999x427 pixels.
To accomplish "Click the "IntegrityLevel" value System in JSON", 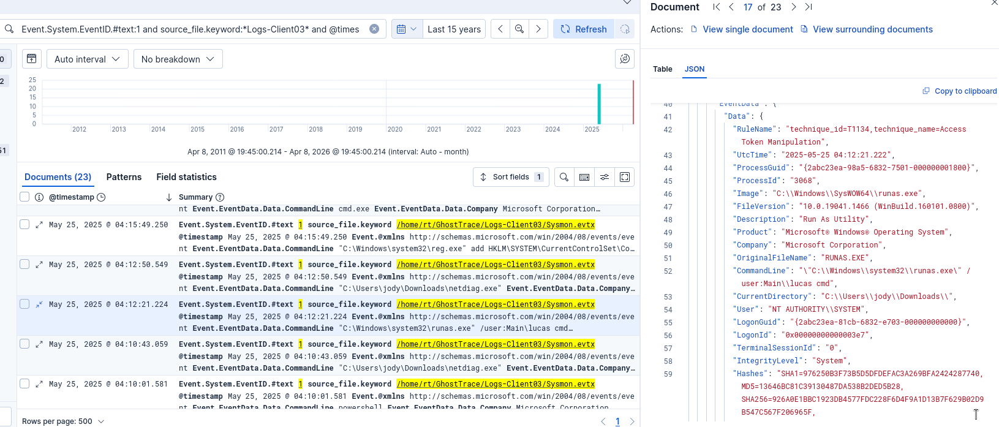I will [x=829, y=361].
